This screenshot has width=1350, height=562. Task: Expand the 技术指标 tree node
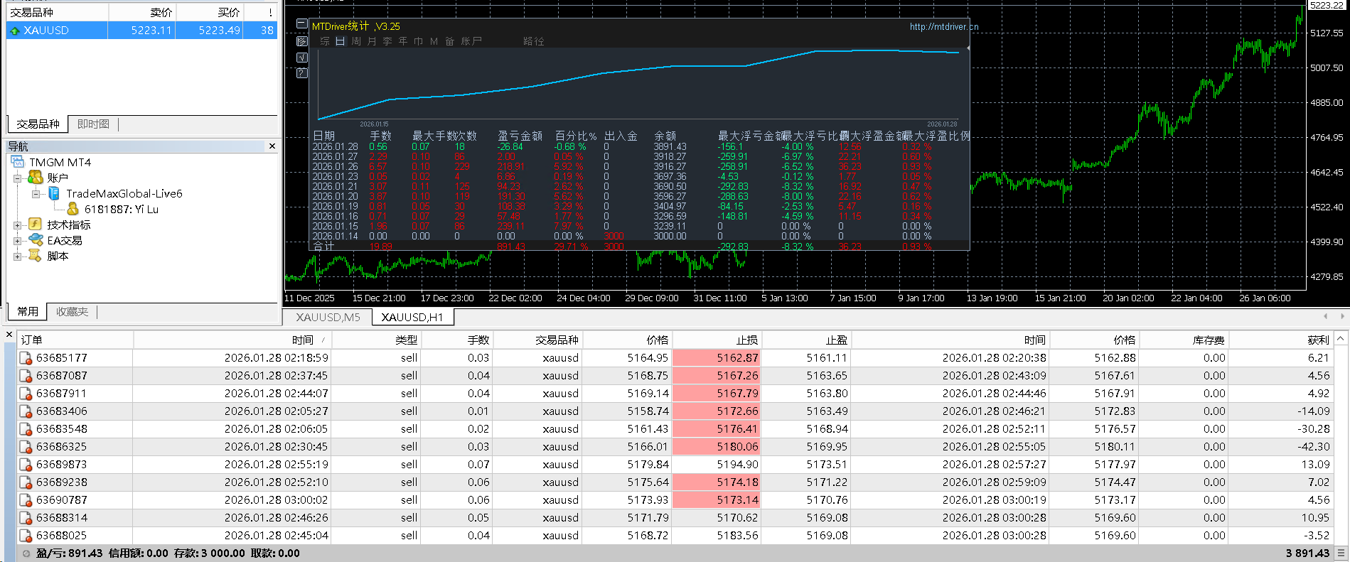pos(17,225)
